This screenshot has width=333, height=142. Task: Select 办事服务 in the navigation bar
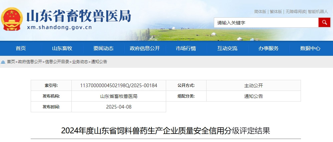268,48
